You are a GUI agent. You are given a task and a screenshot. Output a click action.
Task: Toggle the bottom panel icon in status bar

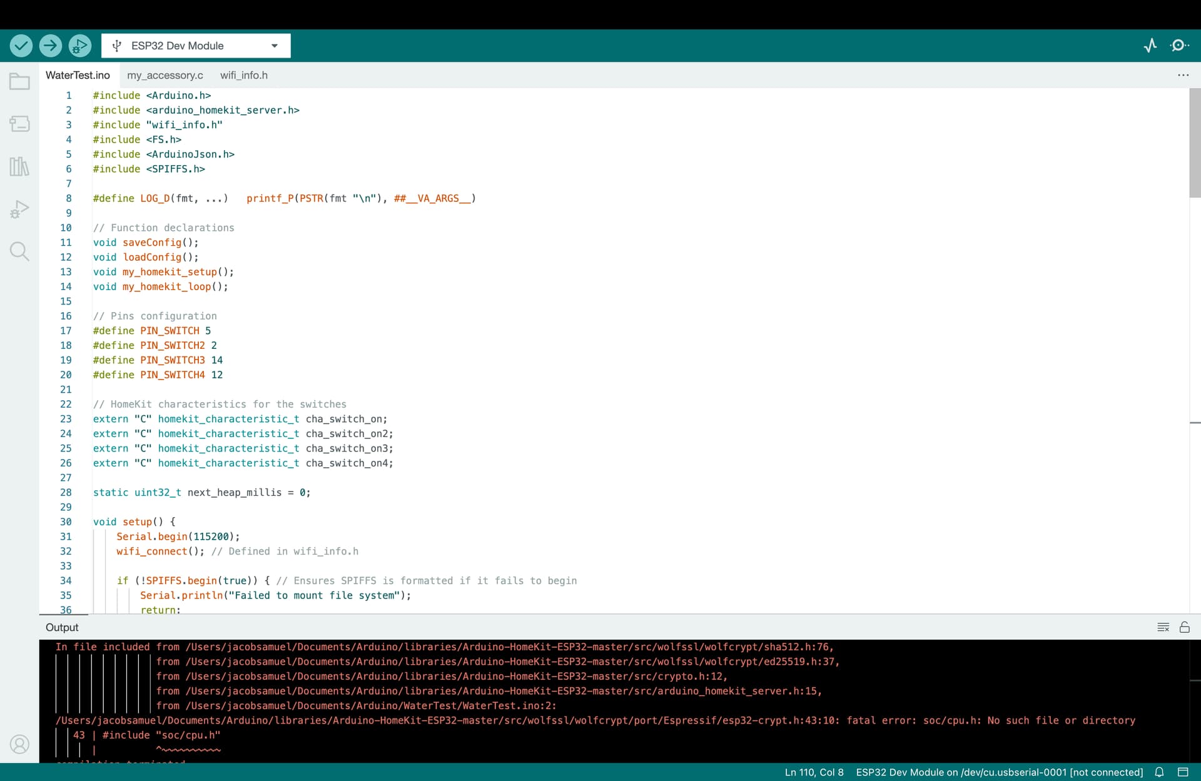(x=1183, y=772)
